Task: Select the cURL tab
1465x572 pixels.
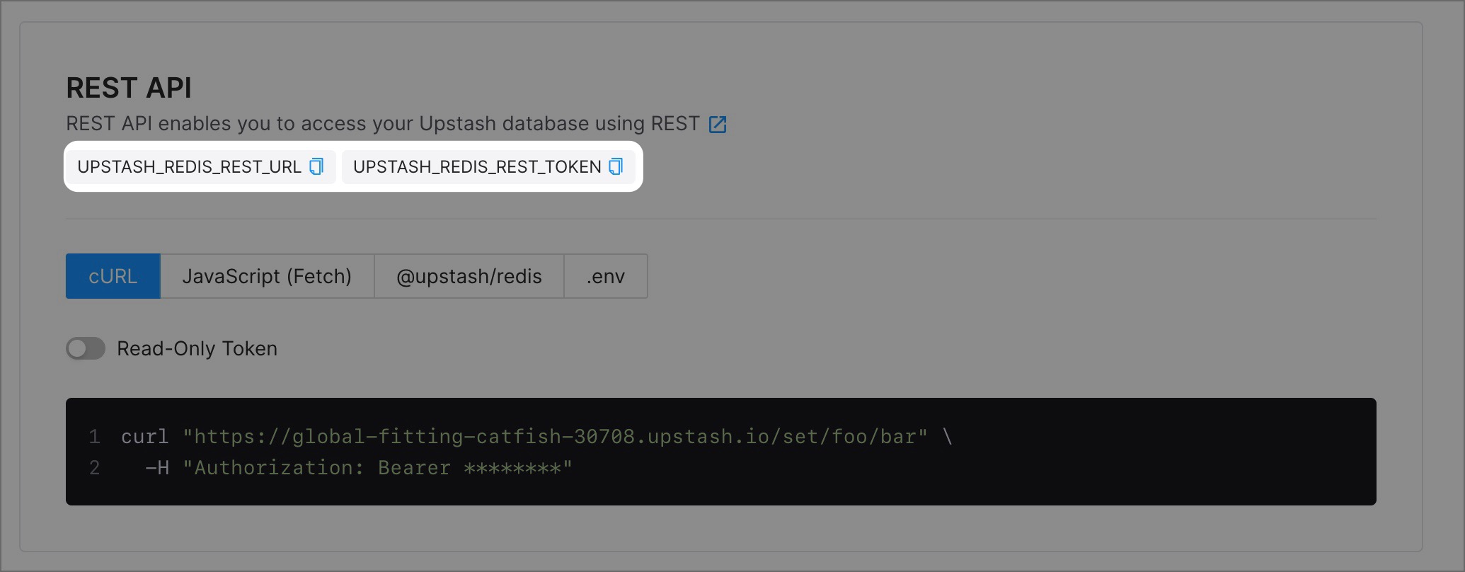Action: pyautogui.click(x=113, y=276)
